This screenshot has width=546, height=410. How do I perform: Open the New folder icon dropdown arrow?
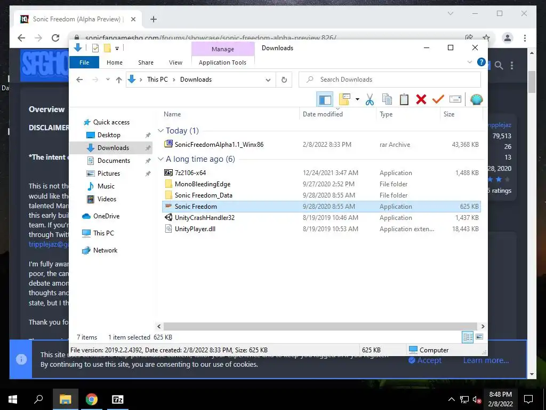click(x=357, y=100)
